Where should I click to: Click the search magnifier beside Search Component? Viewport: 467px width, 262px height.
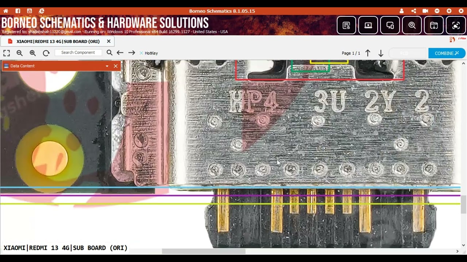click(109, 53)
